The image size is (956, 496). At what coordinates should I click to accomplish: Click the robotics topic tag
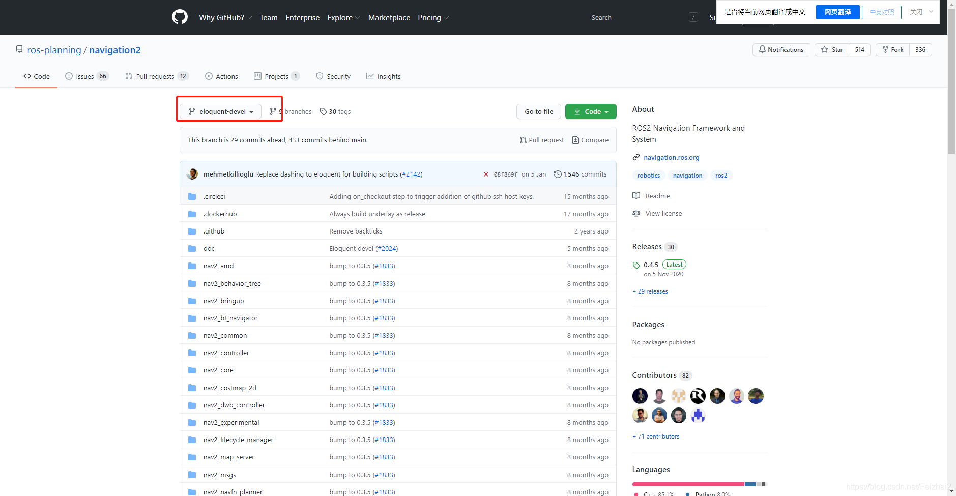tap(649, 176)
